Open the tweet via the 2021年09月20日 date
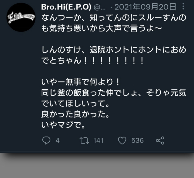This screenshot has width=194, height=178. [x=145, y=7]
